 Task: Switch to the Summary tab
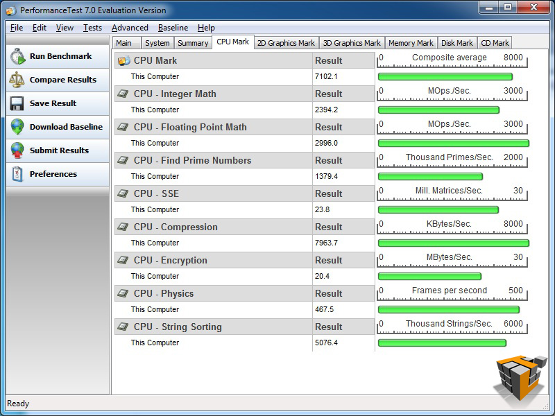[193, 43]
